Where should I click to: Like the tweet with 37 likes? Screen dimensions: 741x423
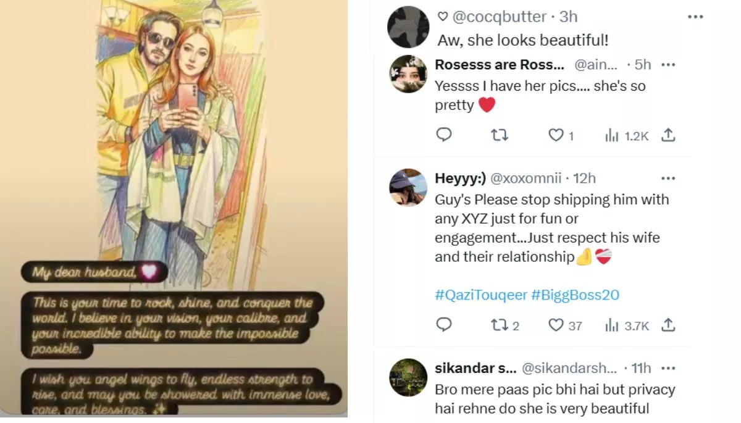pyautogui.click(x=565, y=325)
